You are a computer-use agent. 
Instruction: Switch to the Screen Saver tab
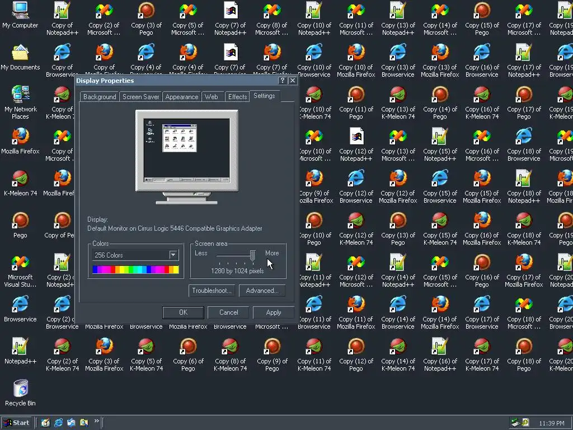140,97
